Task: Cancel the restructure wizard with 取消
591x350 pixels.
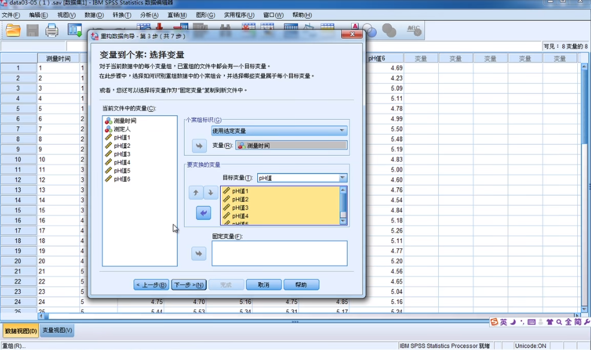Action: pos(263,284)
